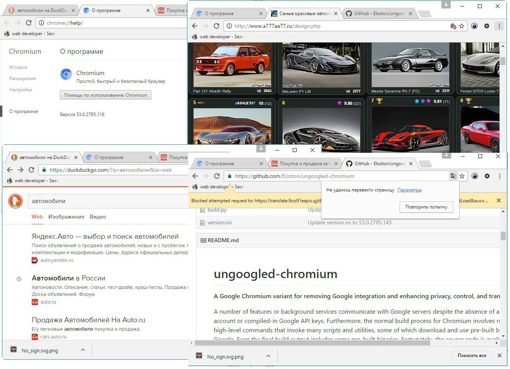Click the DuckDuckGo duck logo
This screenshot has width=510, height=369.
15,201
